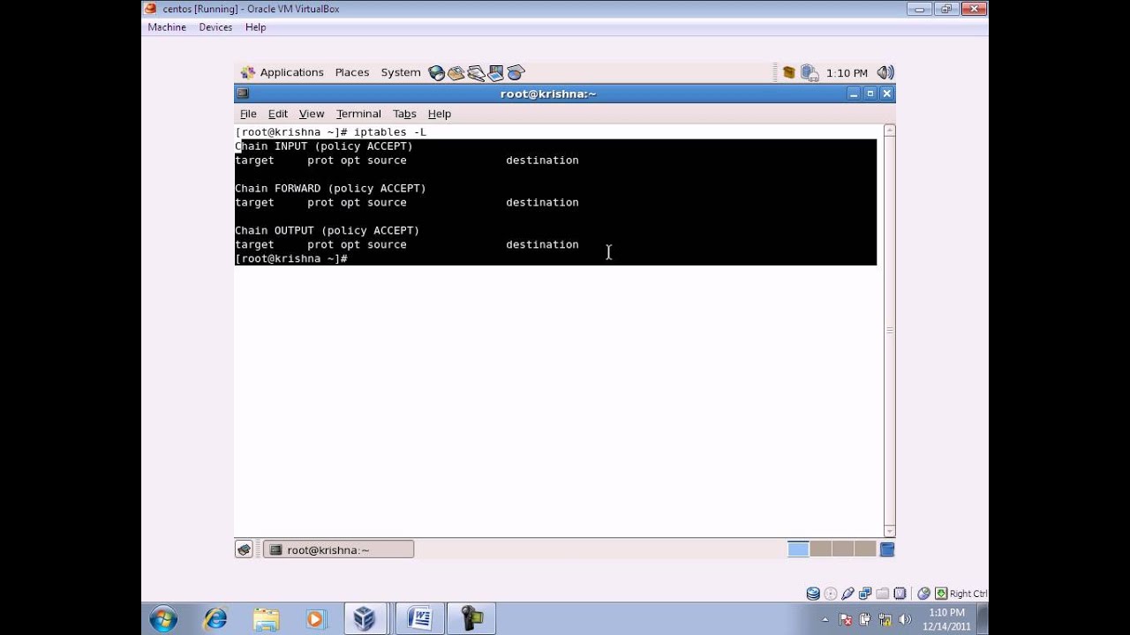Image resolution: width=1130 pixels, height=635 pixels.
Task: Click the Show Desktop button in GNOME panel
Action: click(x=244, y=549)
